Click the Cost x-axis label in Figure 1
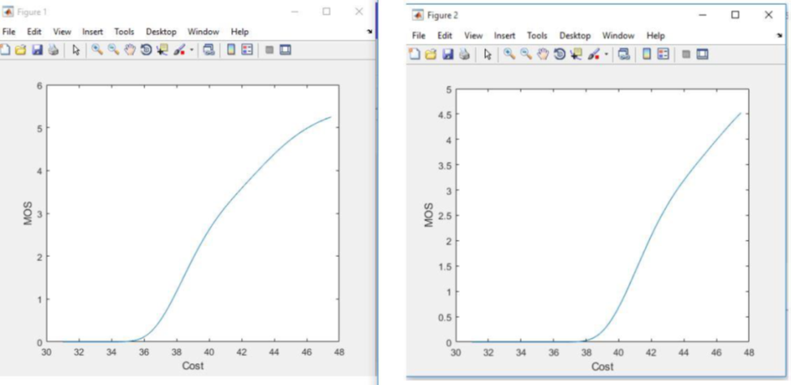The width and height of the screenshot is (791, 385). click(193, 366)
